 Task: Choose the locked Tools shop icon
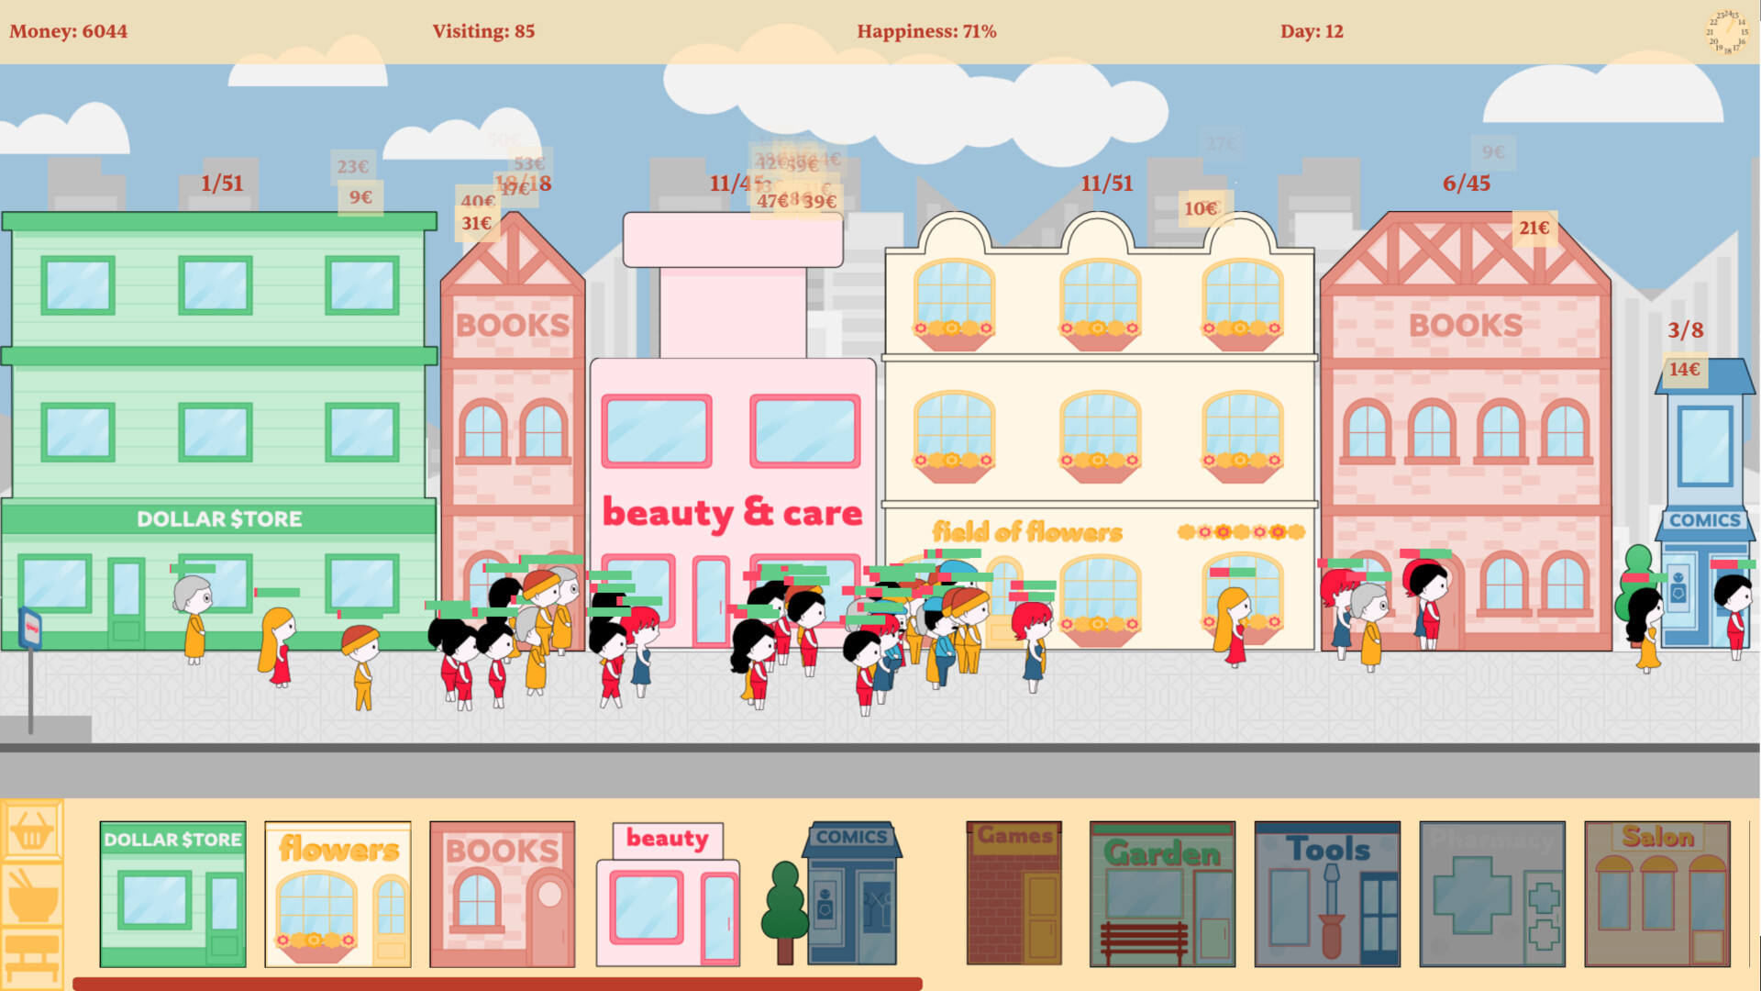(1327, 895)
